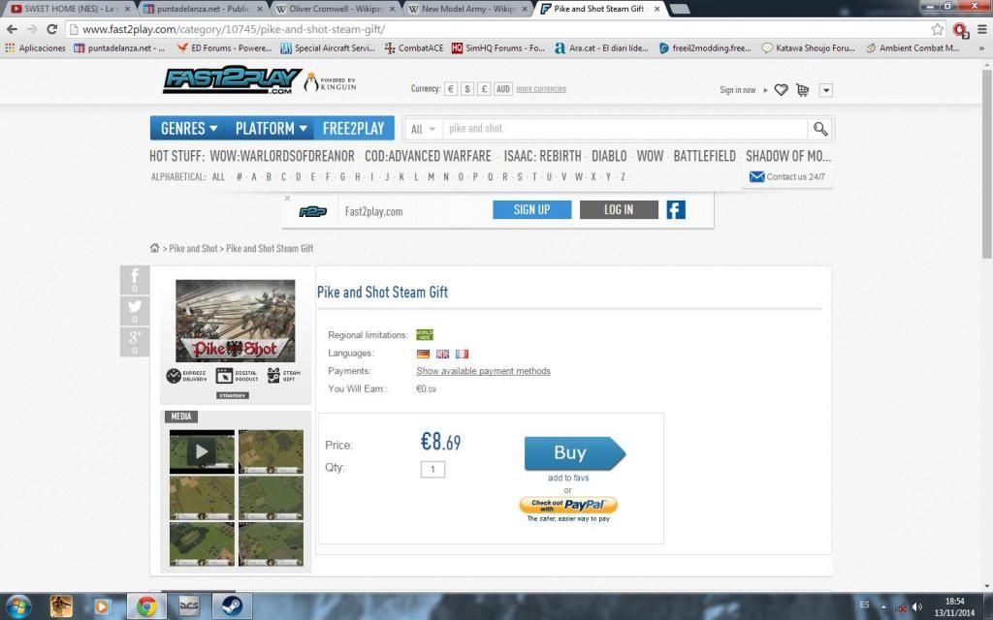The width and height of the screenshot is (993, 620).
Task: Click Sign in now link
Action: (737, 90)
